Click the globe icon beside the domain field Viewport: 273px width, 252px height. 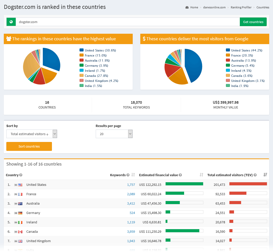click(x=11, y=22)
